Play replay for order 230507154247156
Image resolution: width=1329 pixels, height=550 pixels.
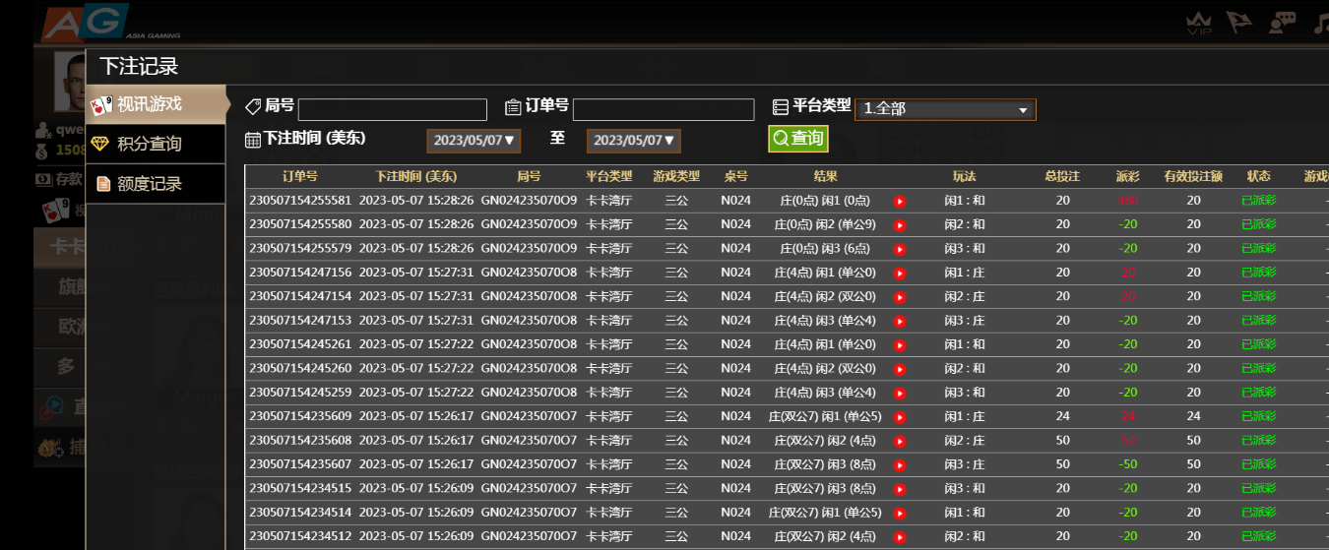[x=899, y=273]
